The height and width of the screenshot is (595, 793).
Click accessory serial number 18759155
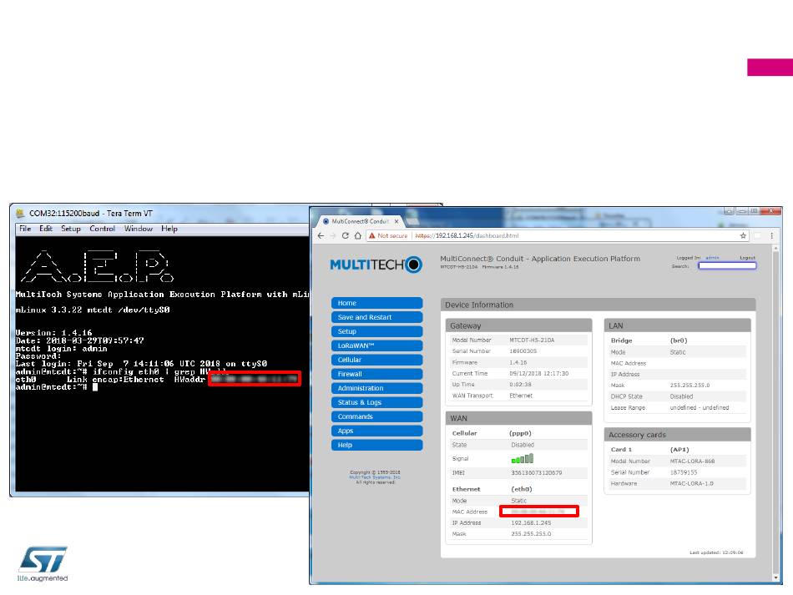tap(684, 472)
